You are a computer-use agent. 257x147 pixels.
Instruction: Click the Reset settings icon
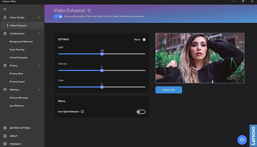coord(144,39)
